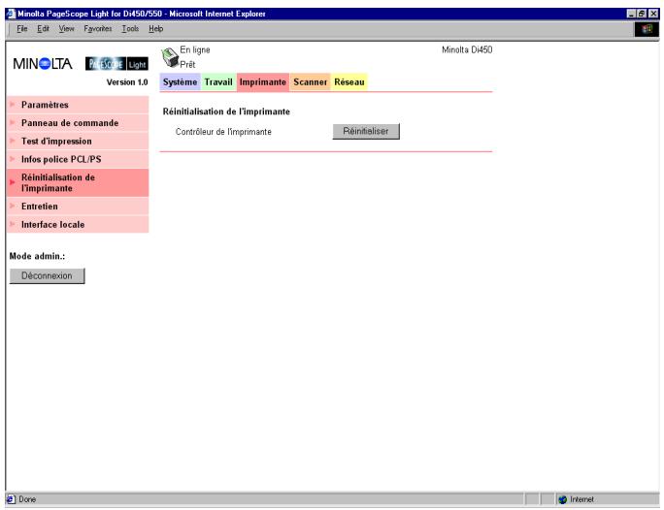664x510 pixels.
Task: Click the Minolta logo
Action: 43,64
